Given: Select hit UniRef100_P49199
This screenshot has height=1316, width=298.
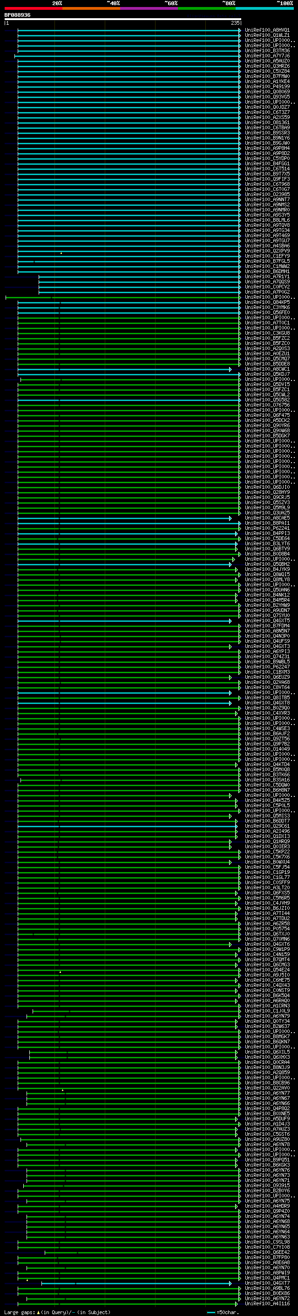Looking at the screenshot, I should click(267, 86).
